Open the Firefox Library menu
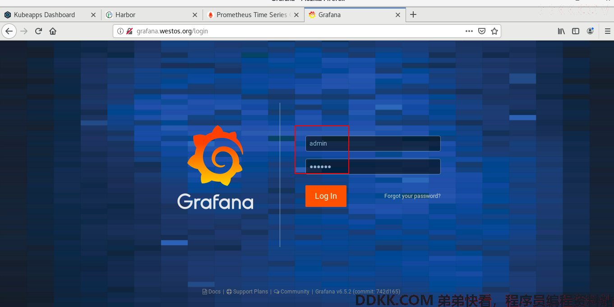This screenshot has width=614, height=307. pos(562,31)
